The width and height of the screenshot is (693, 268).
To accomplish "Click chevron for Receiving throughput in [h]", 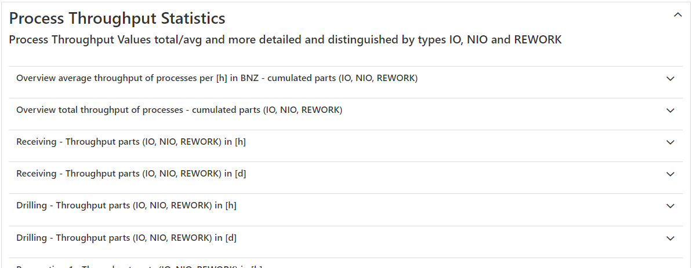I will pos(670,142).
